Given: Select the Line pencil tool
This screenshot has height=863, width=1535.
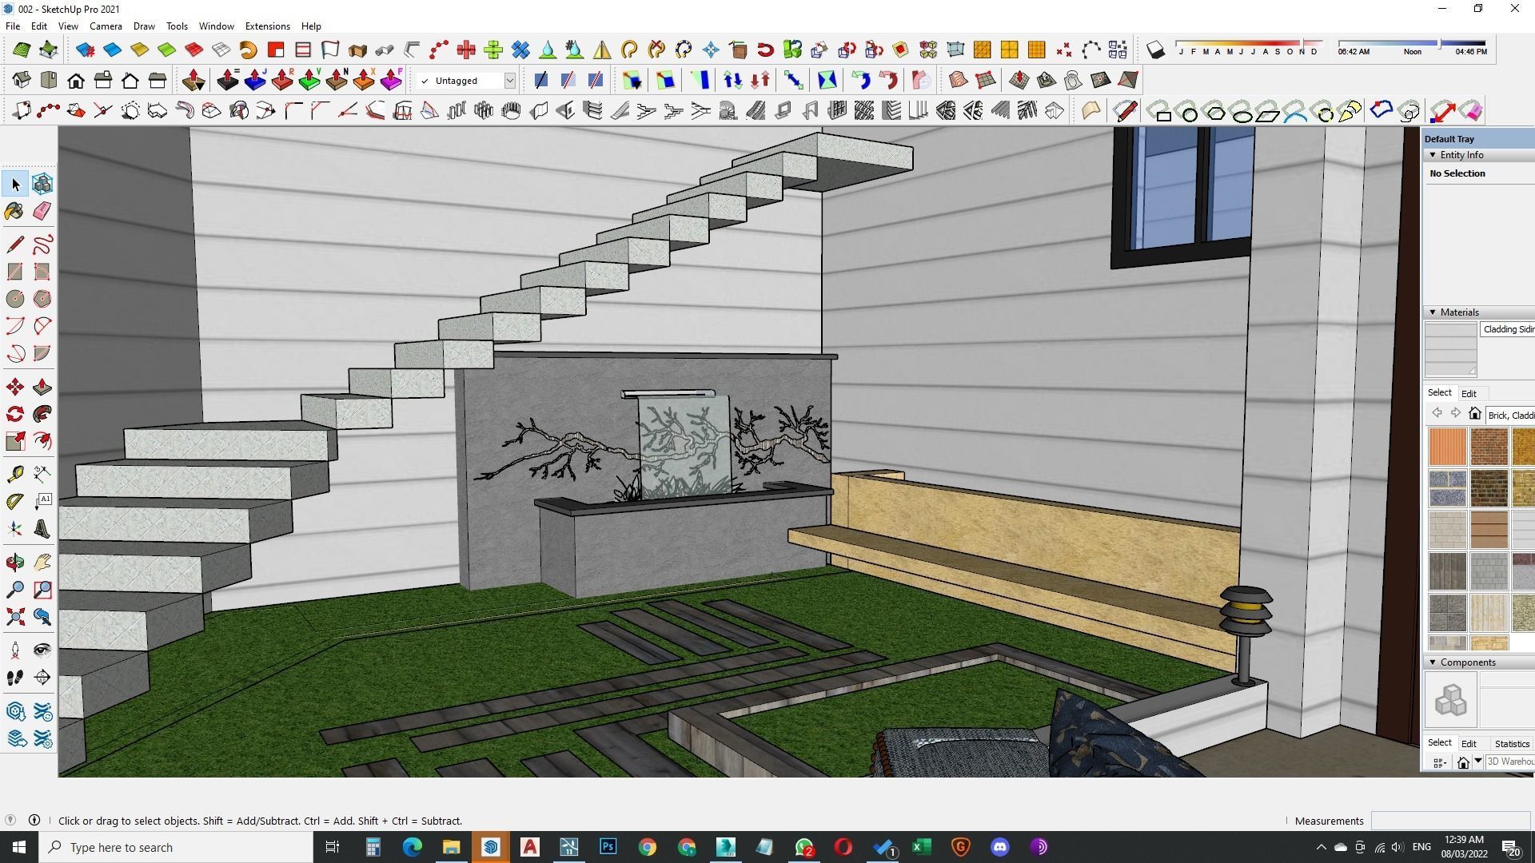Looking at the screenshot, I should coord(14,245).
